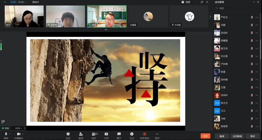The height and width of the screenshot is (140, 262).
Task: Toggle the 关摄像头 (Camera off) button
Action: (x=18, y=134)
